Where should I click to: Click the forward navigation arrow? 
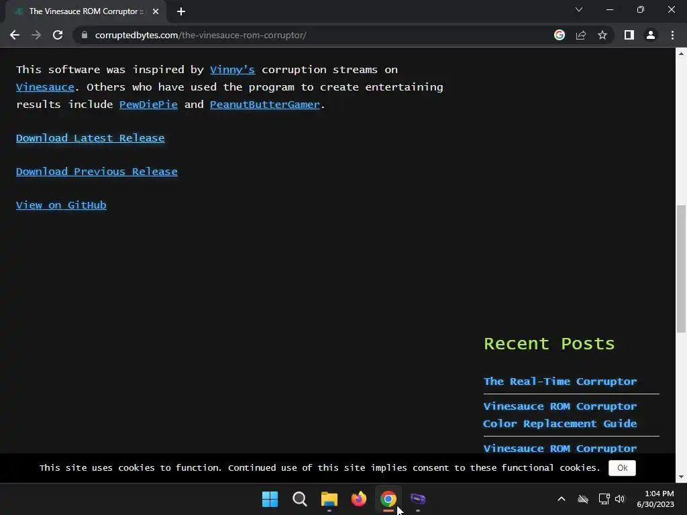pos(36,35)
